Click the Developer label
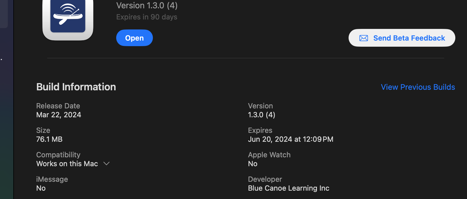The image size is (467, 199). [265, 179]
